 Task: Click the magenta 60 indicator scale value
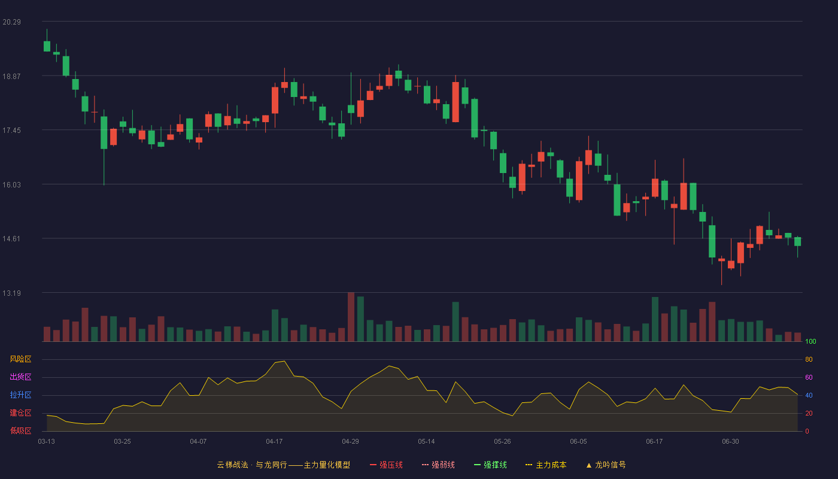[809, 378]
